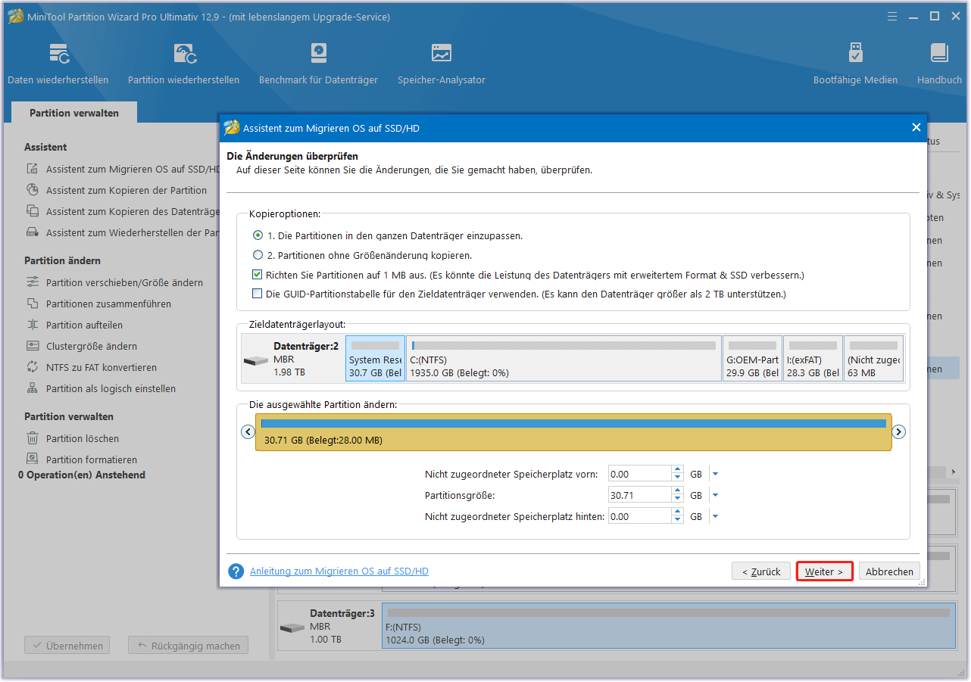Click NTFS zu FAT konvertieren icon
Image resolution: width=971 pixels, height=682 pixels.
pyautogui.click(x=33, y=368)
